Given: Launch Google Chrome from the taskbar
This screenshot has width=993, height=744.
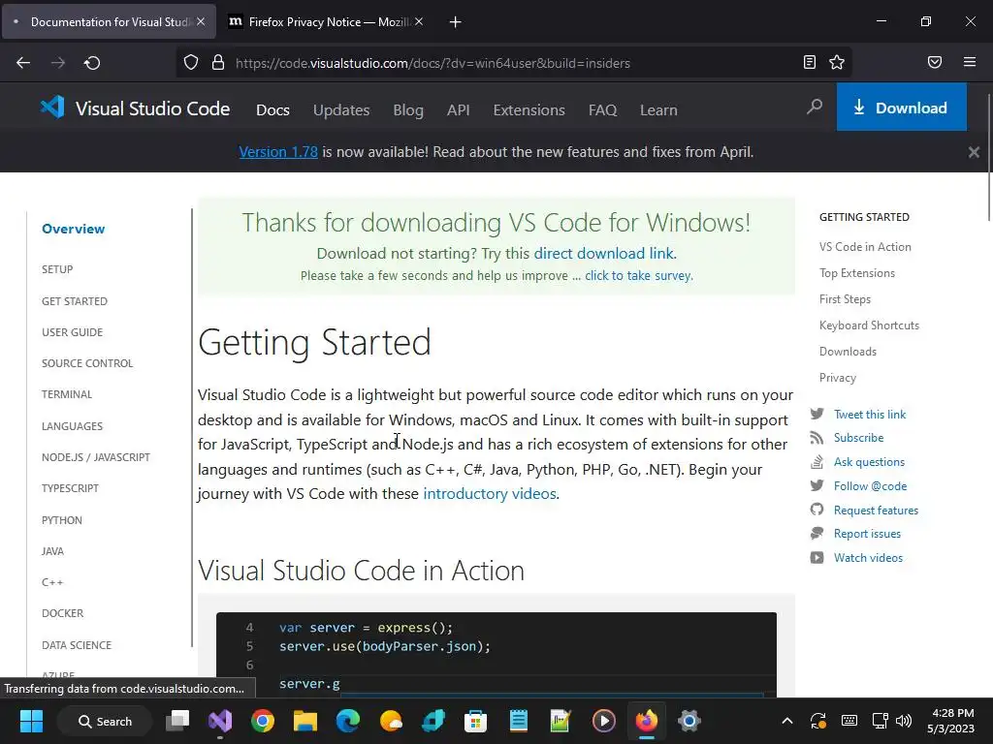Looking at the screenshot, I should (263, 721).
